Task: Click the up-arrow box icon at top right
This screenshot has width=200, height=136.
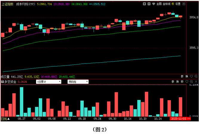Action: [184, 4]
